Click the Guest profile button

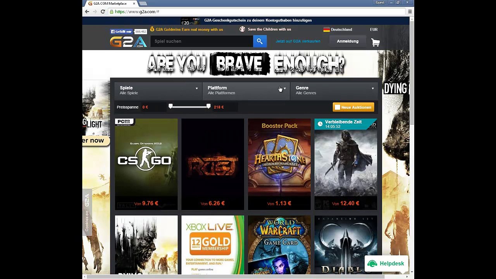380,2
